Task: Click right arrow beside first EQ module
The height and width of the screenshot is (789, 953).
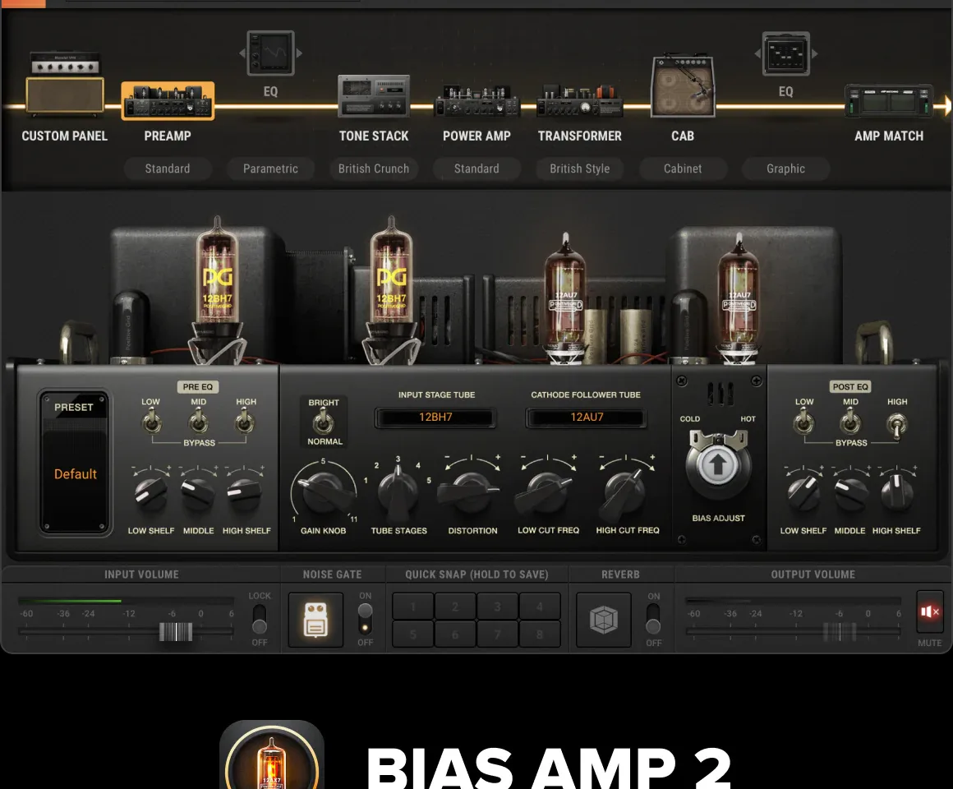Action: [x=299, y=53]
